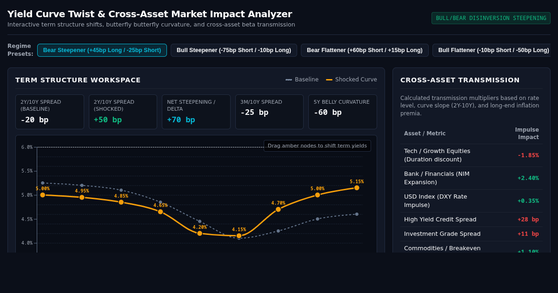Click the Bull/Bear Disinversion Steepening badge
Viewport: 558px width, 293px height.
point(491,18)
